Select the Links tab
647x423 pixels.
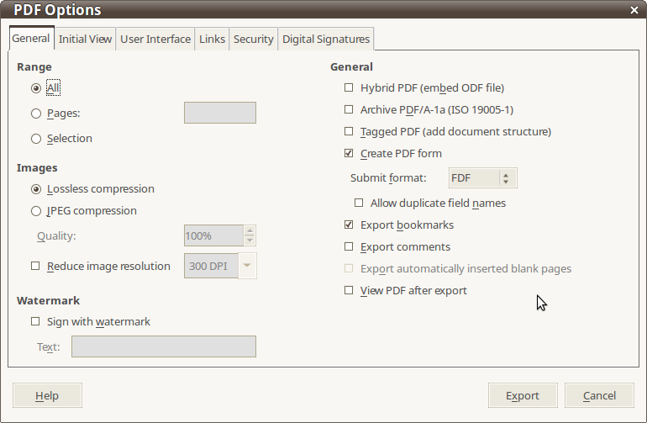tap(212, 40)
